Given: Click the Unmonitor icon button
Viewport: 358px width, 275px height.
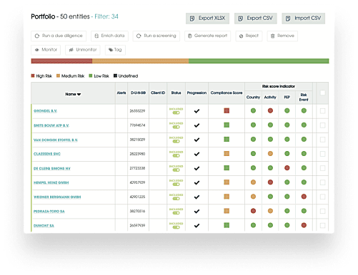Looking at the screenshot, I should click(71, 50).
